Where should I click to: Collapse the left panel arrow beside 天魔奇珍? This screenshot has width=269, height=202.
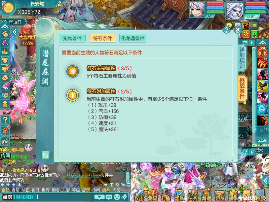(x=14, y=32)
